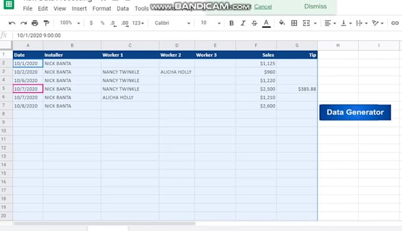Toggle Italic formatting

coord(243,23)
